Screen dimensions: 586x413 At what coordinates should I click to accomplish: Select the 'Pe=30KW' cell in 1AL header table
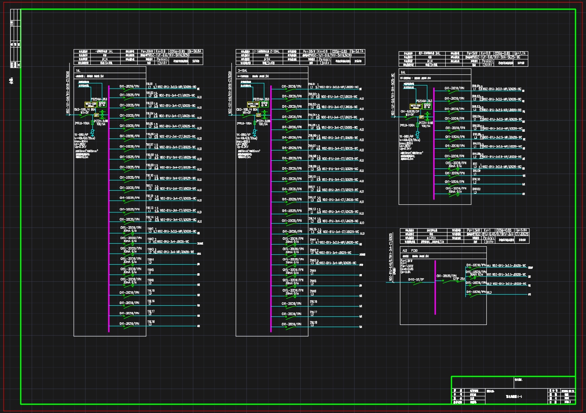click(x=147, y=51)
